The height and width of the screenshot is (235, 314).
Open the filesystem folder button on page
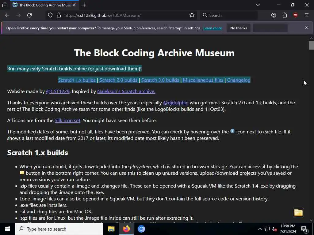tap(298, 212)
